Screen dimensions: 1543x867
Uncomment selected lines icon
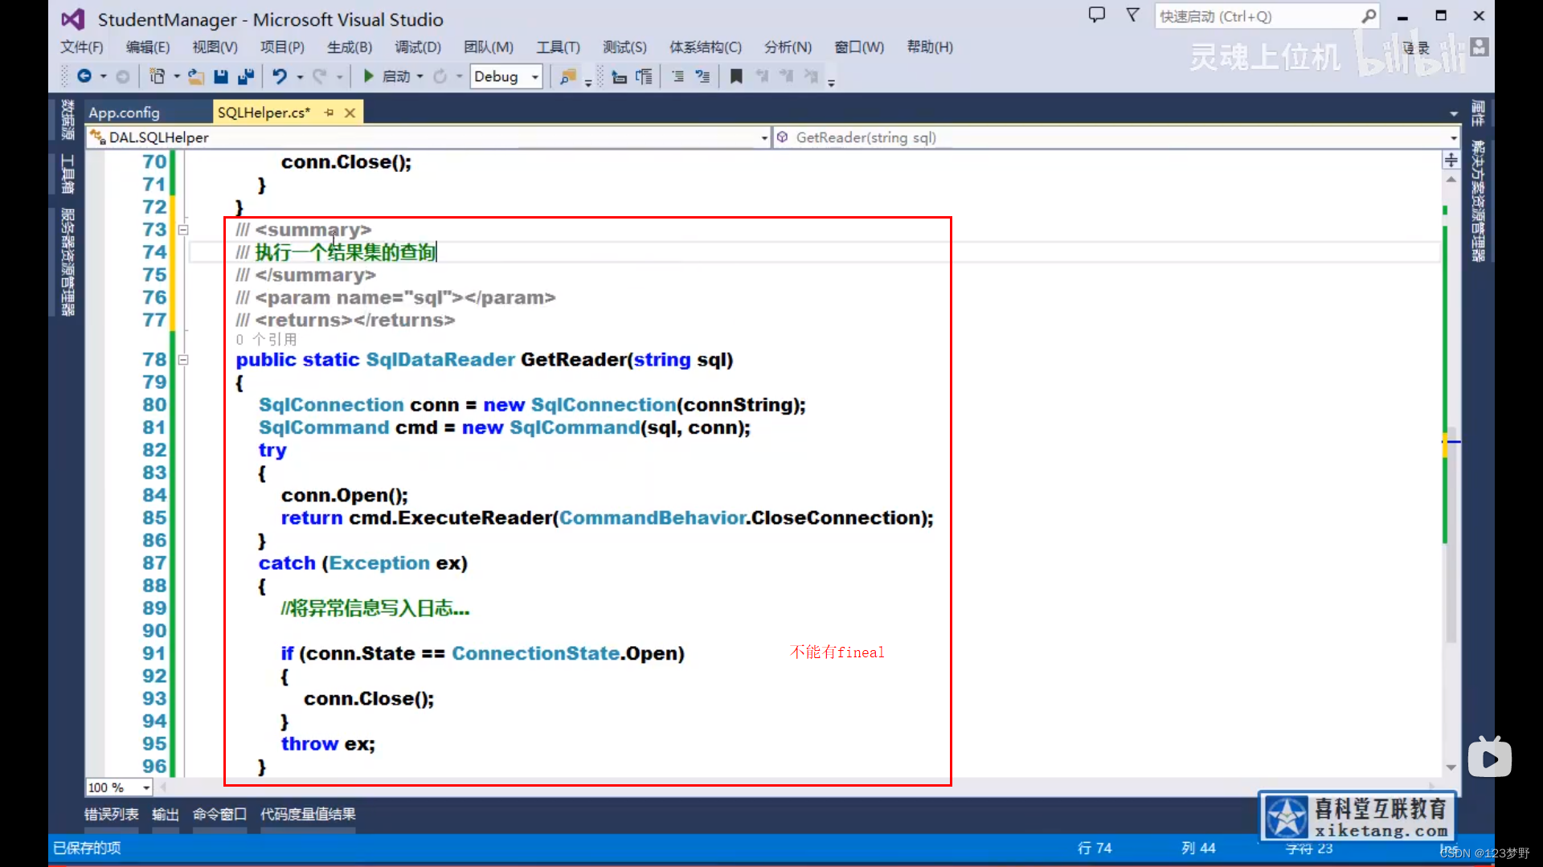point(703,76)
